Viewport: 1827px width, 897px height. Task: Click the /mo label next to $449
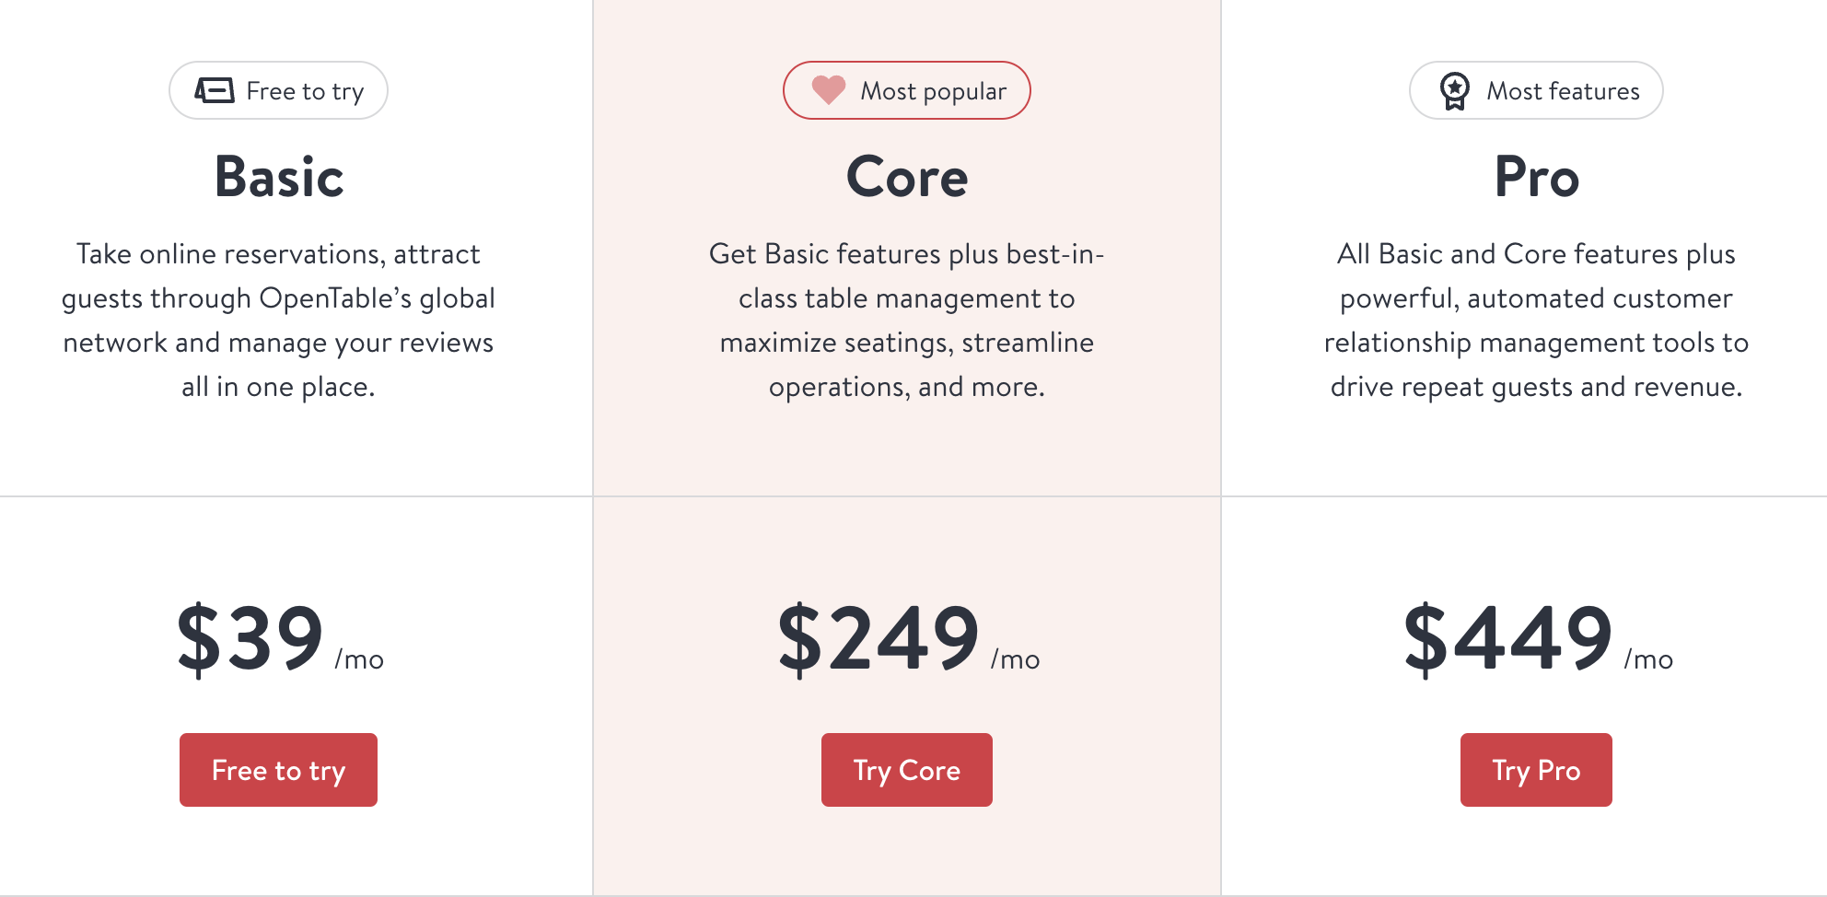point(1649,659)
